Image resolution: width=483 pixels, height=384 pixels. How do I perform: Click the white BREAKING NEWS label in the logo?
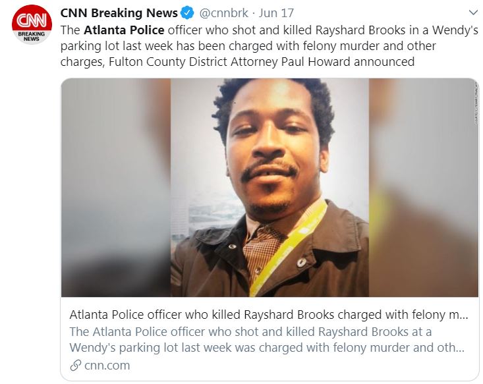(32, 36)
